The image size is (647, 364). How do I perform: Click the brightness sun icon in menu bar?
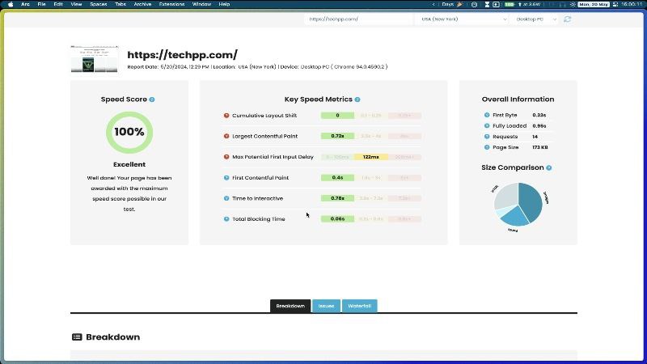(573, 4)
